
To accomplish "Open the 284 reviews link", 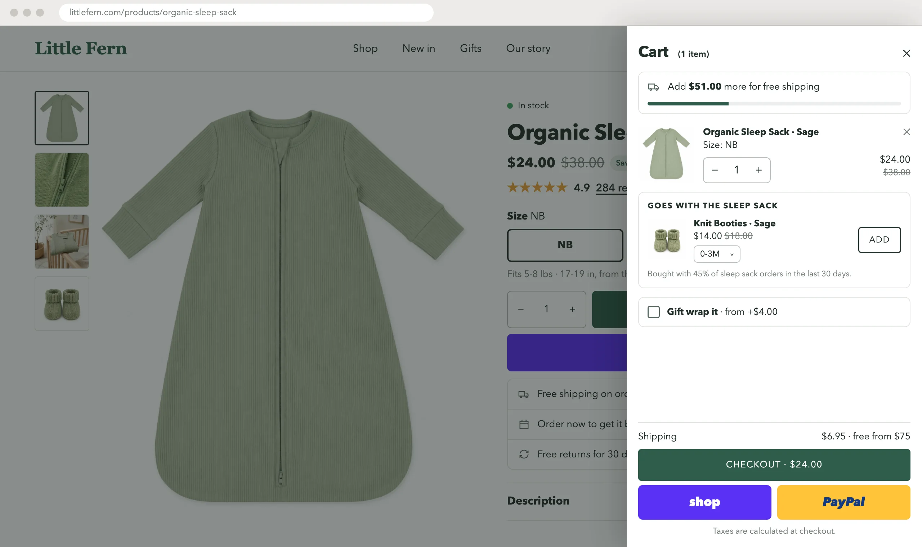I will click(611, 187).
